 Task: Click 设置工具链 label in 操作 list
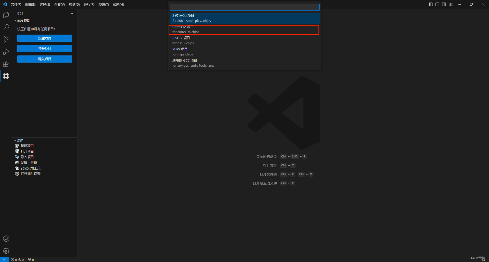pos(29,163)
